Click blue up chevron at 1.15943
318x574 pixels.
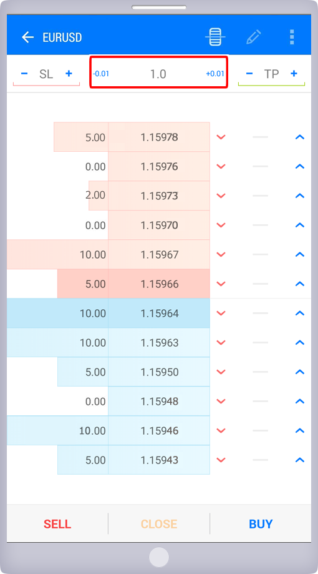pyautogui.click(x=300, y=460)
